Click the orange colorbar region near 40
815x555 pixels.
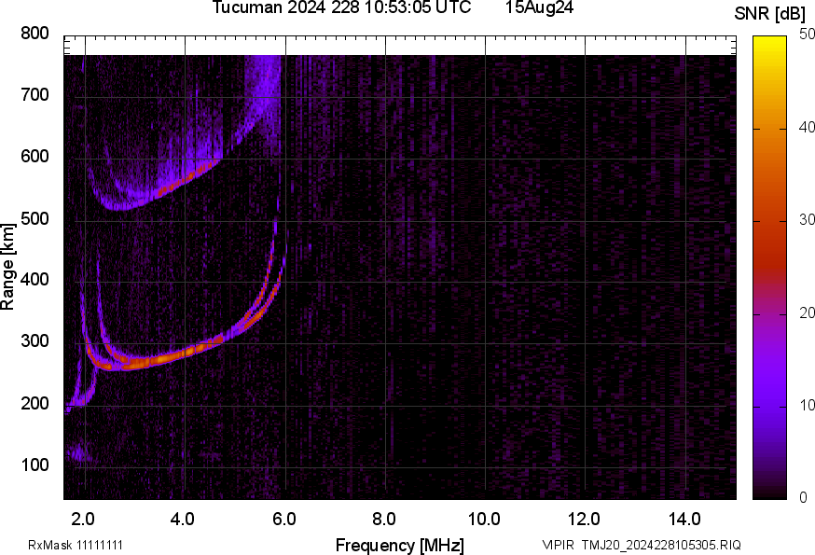click(771, 131)
